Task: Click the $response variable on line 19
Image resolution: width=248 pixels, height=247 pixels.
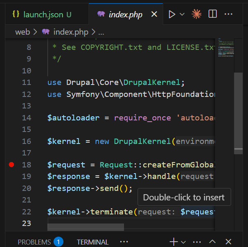Action: click(x=69, y=176)
